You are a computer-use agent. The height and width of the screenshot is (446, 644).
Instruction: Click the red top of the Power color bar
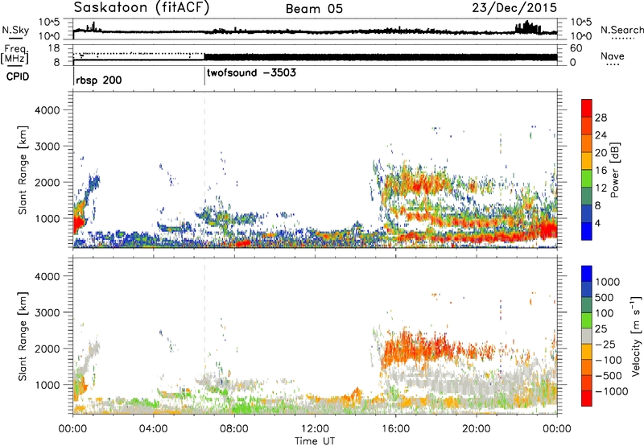[x=587, y=108]
